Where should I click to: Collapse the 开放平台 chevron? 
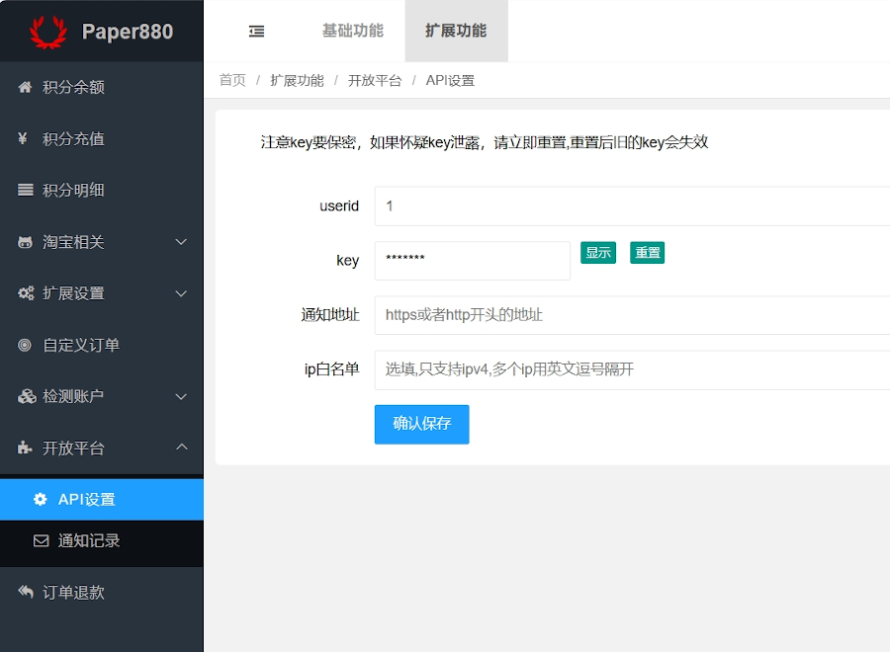point(182,448)
